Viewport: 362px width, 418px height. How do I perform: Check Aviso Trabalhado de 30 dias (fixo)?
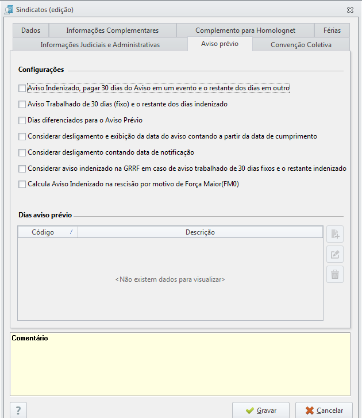(x=22, y=104)
